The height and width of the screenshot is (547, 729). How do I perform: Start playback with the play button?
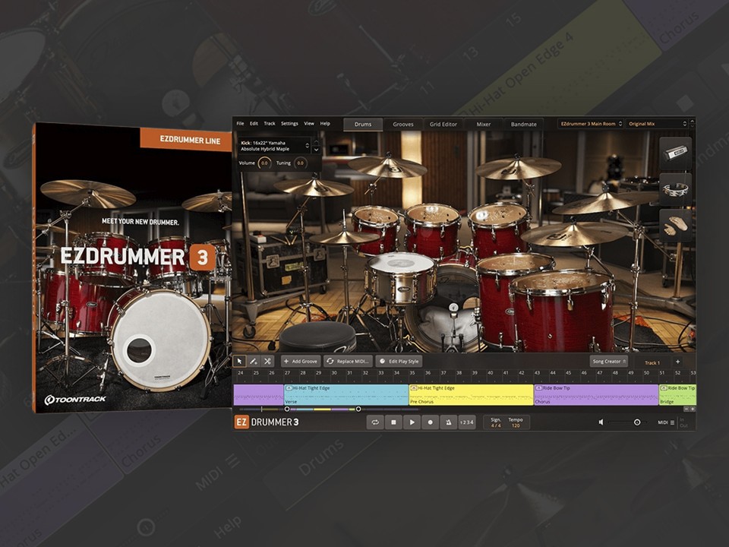tap(412, 422)
